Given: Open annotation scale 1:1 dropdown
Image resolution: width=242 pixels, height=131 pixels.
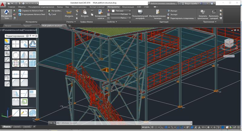Looking at the screenshot, I should [204, 127].
